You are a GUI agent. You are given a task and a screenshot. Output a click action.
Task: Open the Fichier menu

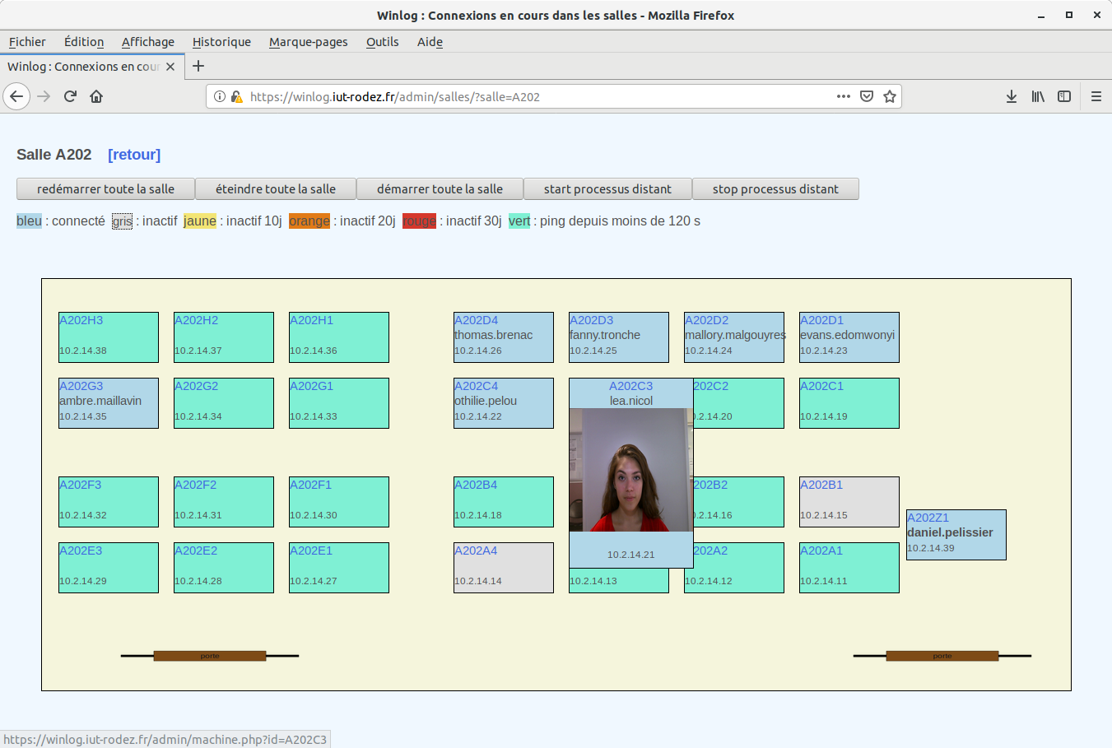27,42
